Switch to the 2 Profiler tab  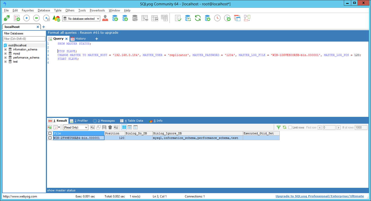[x=79, y=121]
